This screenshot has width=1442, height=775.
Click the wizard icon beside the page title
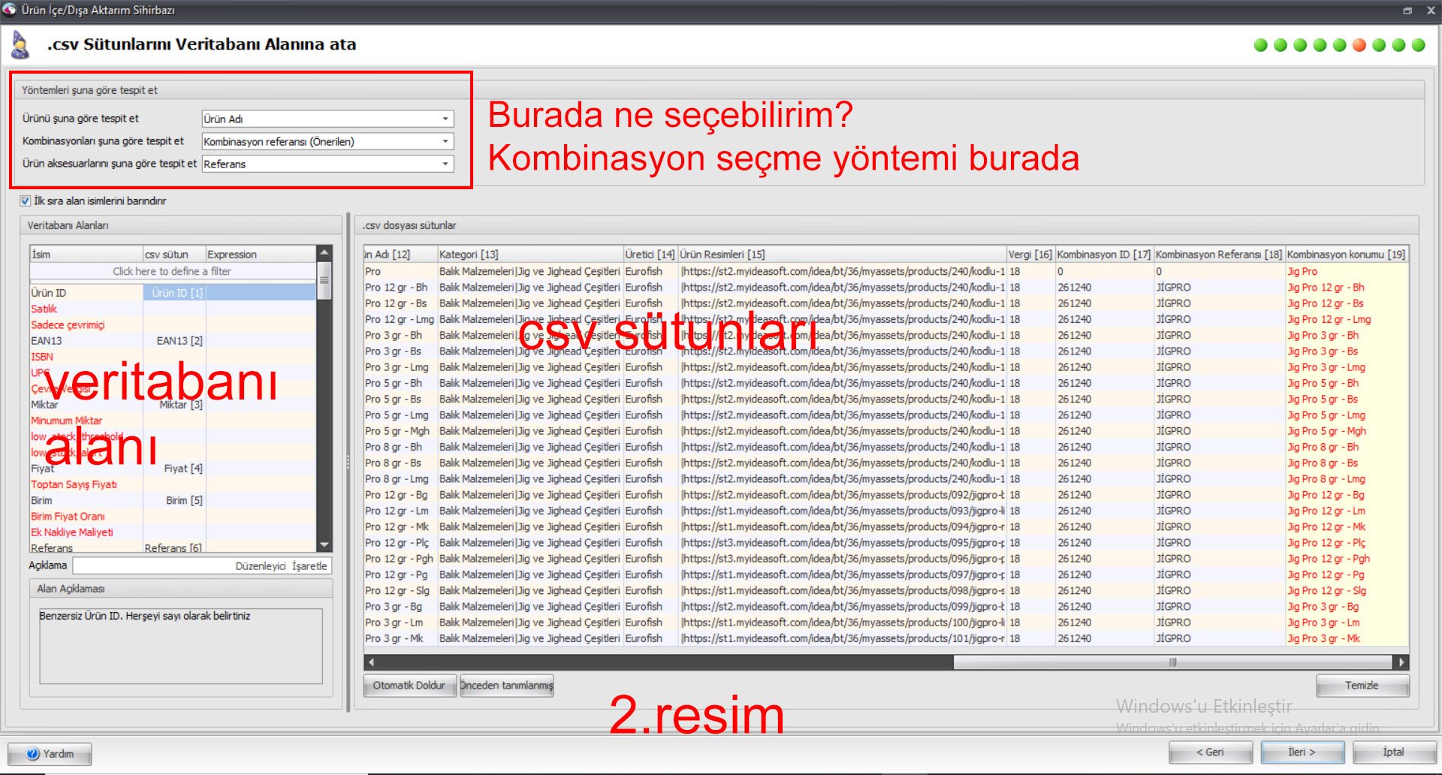click(x=20, y=45)
